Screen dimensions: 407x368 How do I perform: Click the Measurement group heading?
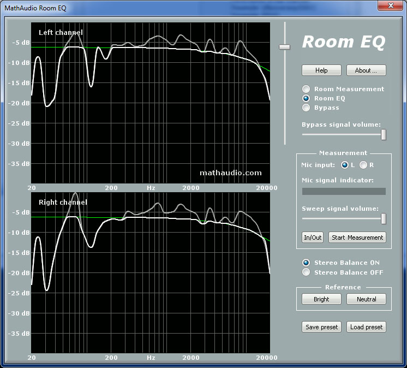click(343, 153)
